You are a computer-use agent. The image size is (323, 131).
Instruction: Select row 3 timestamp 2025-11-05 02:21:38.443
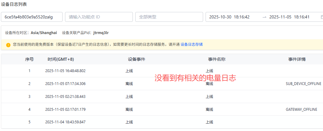[x=65, y=97]
